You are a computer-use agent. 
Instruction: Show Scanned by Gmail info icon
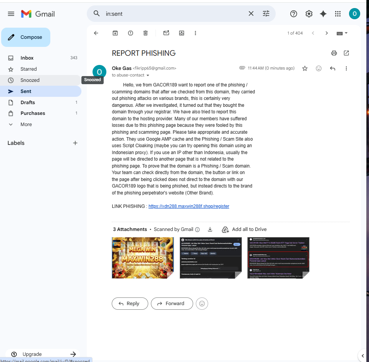coord(197,229)
